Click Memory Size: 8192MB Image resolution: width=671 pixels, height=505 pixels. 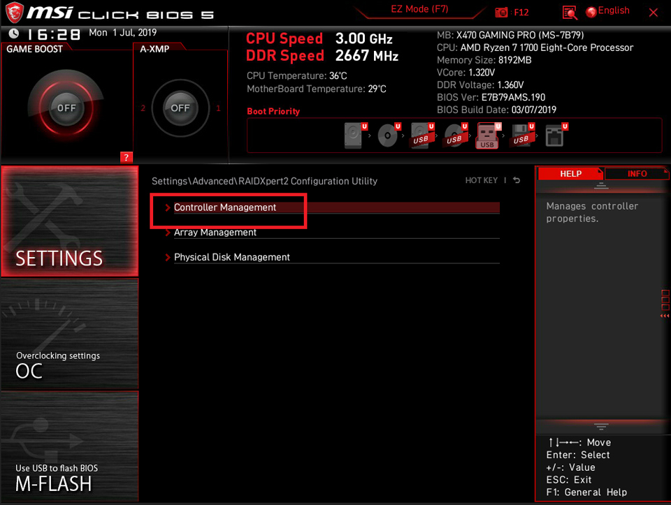coord(484,60)
